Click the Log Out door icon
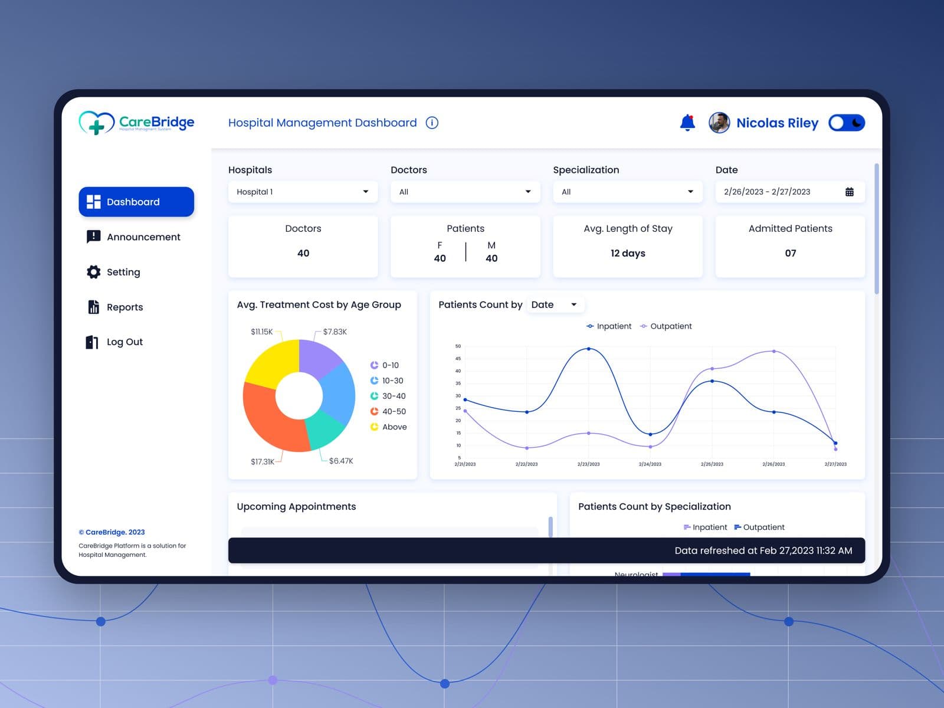Image resolution: width=944 pixels, height=708 pixels. (x=92, y=342)
